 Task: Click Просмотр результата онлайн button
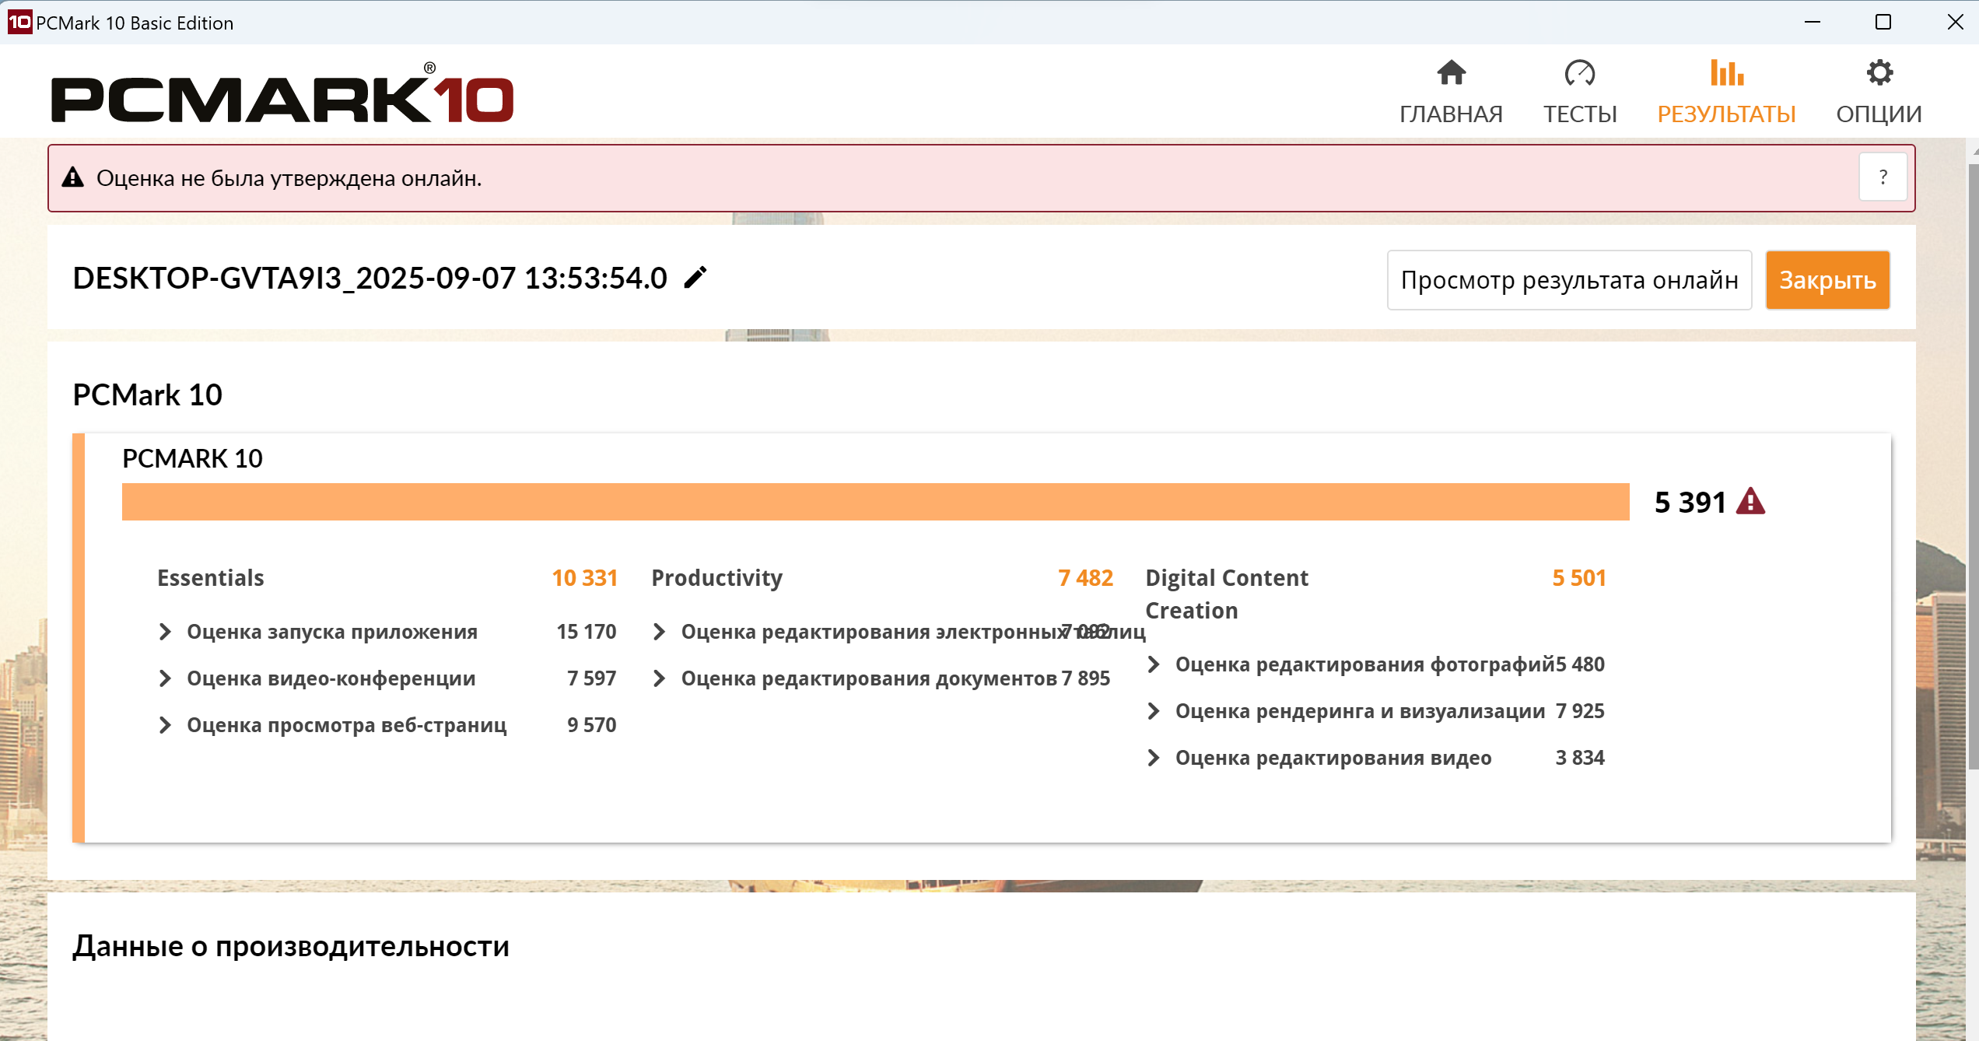click(x=1569, y=280)
